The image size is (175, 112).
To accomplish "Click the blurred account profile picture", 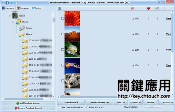I will 15,16.
